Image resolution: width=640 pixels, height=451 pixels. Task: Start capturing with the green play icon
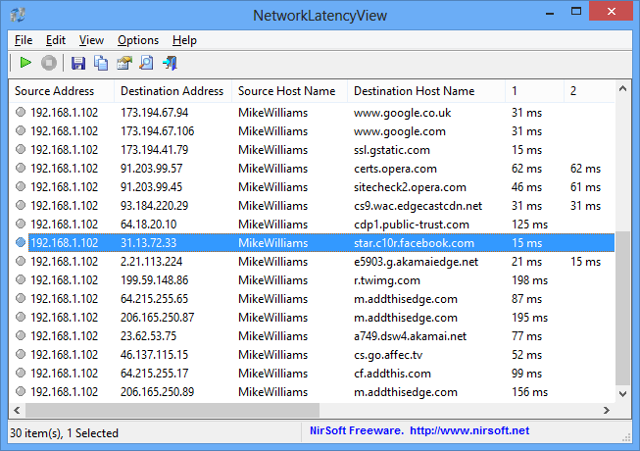click(25, 63)
